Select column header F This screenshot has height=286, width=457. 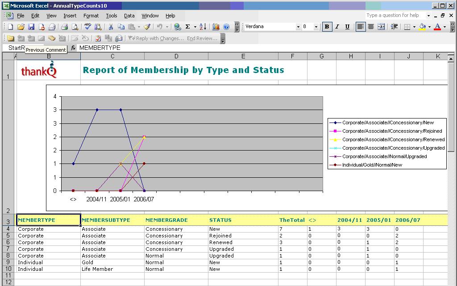pos(293,57)
